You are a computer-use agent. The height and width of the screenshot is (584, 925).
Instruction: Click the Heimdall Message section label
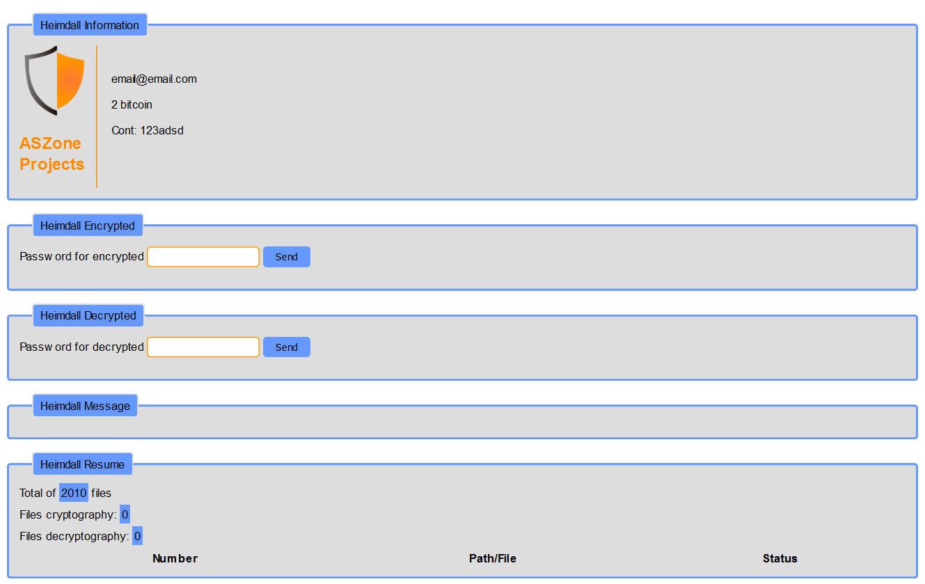(x=85, y=406)
